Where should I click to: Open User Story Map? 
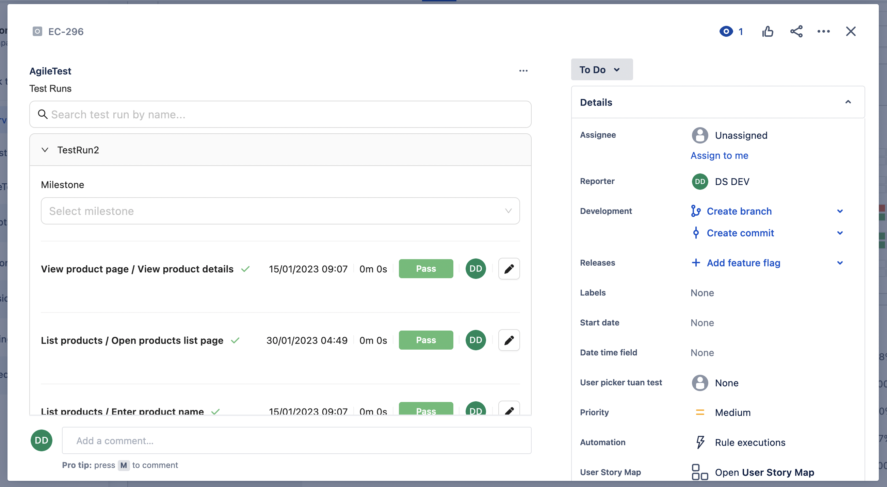coord(764,472)
